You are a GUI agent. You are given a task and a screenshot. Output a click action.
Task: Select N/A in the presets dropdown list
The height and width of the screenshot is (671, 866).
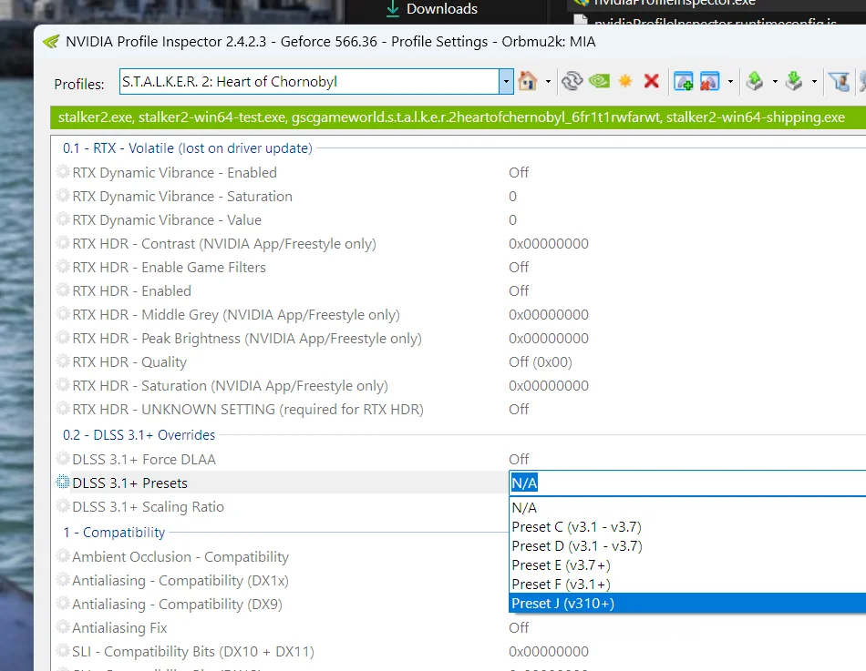point(687,507)
